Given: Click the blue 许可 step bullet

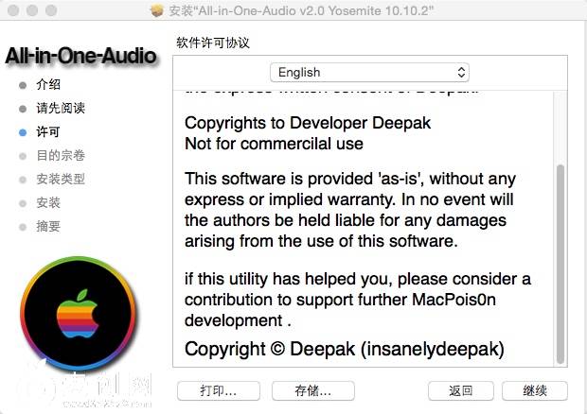Looking at the screenshot, I should pyautogui.click(x=23, y=132).
